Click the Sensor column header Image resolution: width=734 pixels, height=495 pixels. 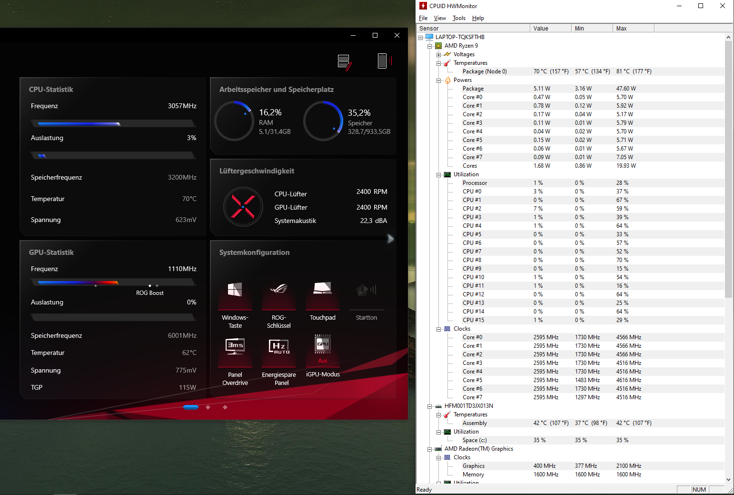pyautogui.click(x=473, y=28)
